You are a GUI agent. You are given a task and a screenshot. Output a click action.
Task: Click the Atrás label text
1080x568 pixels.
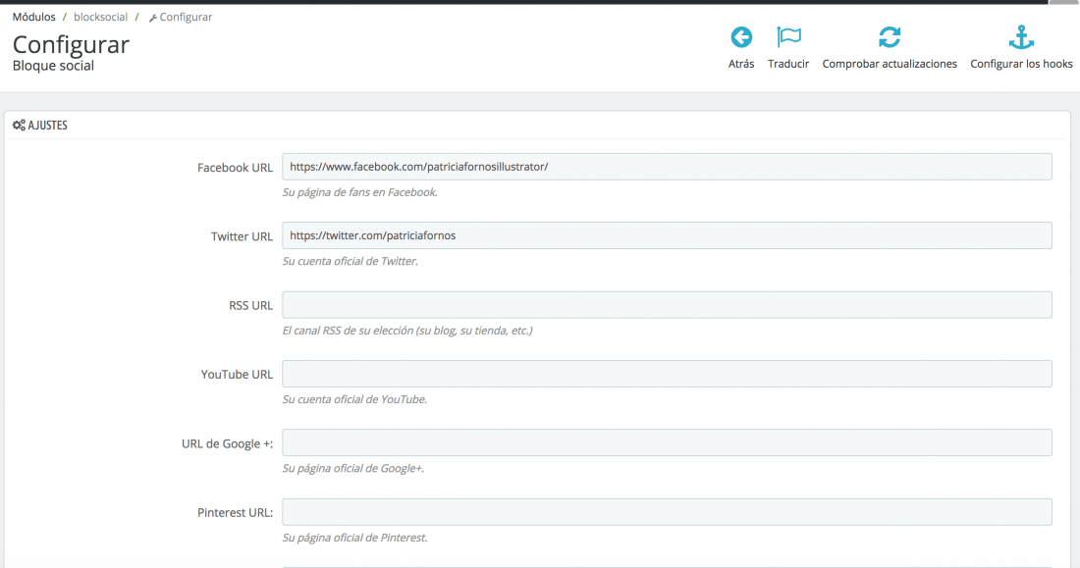click(x=741, y=64)
